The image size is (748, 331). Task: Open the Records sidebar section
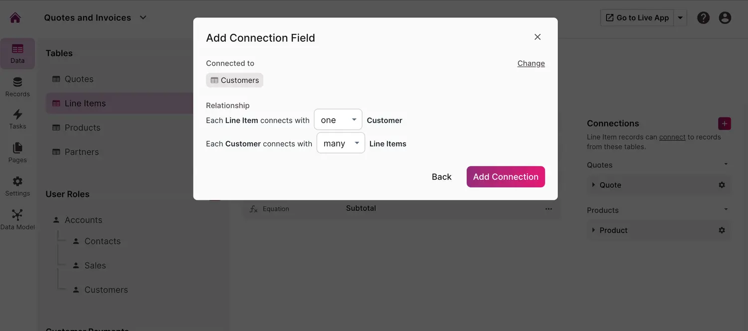(x=17, y=87)
